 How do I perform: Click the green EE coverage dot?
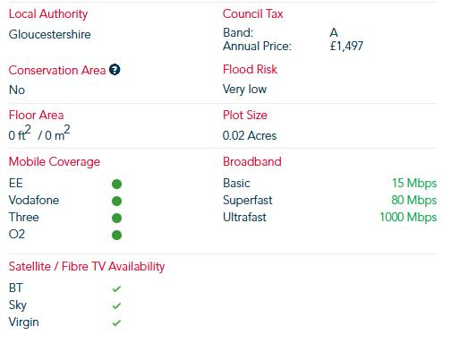tap(116, 184)
